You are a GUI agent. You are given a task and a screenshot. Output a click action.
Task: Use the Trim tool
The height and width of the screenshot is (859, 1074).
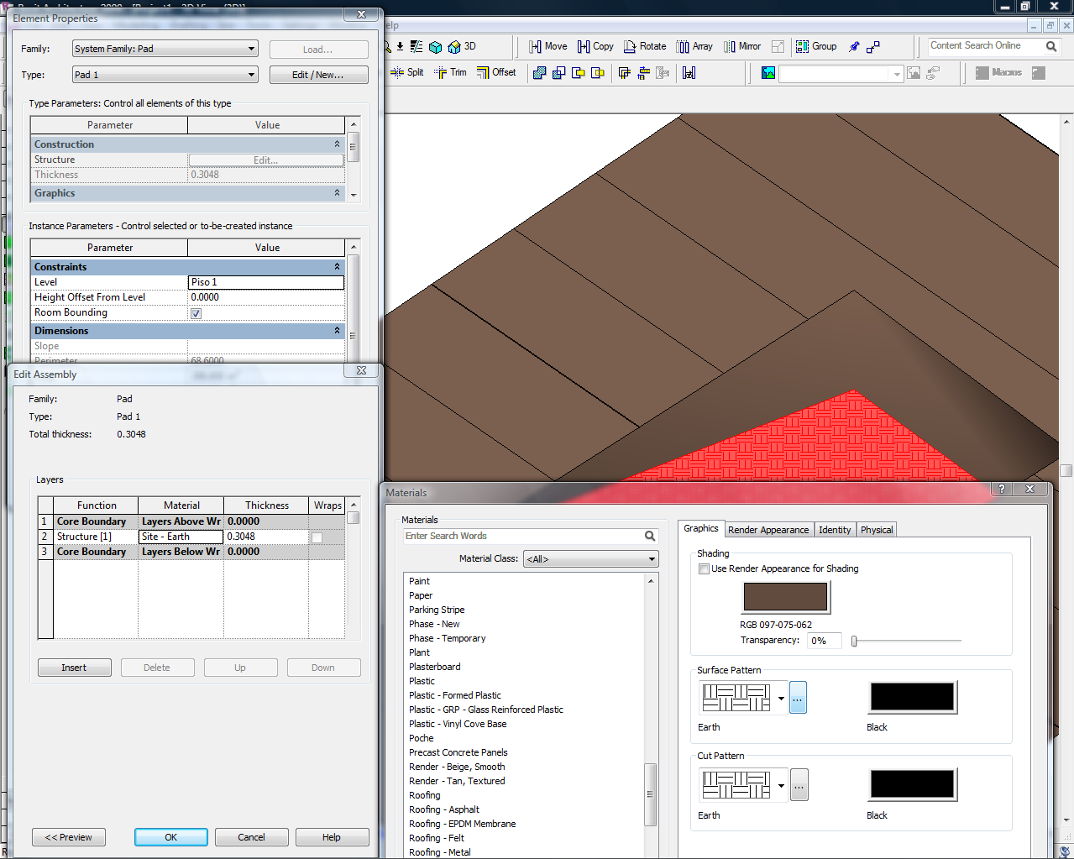[450, 73]
